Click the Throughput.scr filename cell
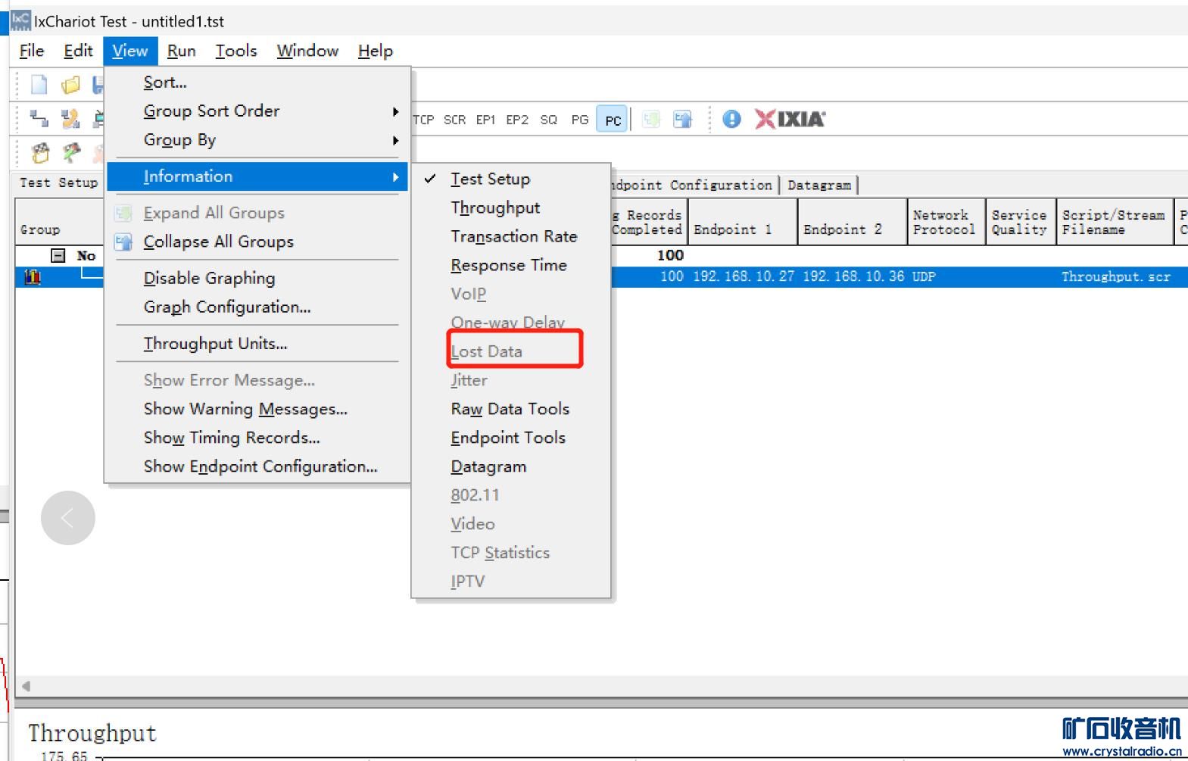The width and height of the screenshot is (1188, 761). (x=1115, y=277)
